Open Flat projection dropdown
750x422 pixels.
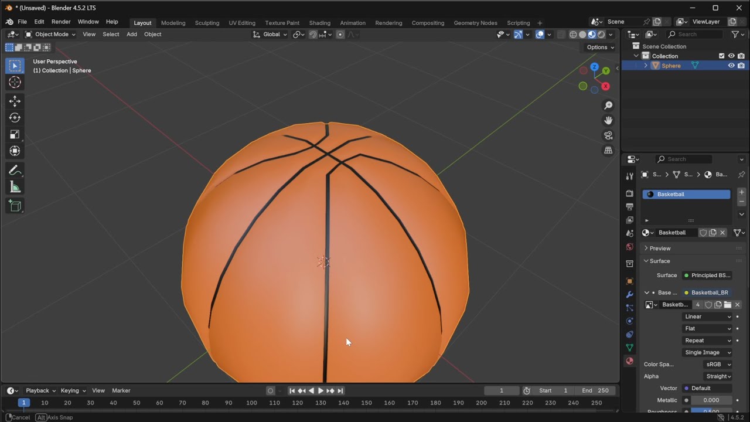708,328
